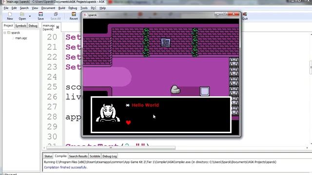Click the horizontal scrollbar of the code editor
The height and width of the screenshot is (175, 312).
(111, 148)
